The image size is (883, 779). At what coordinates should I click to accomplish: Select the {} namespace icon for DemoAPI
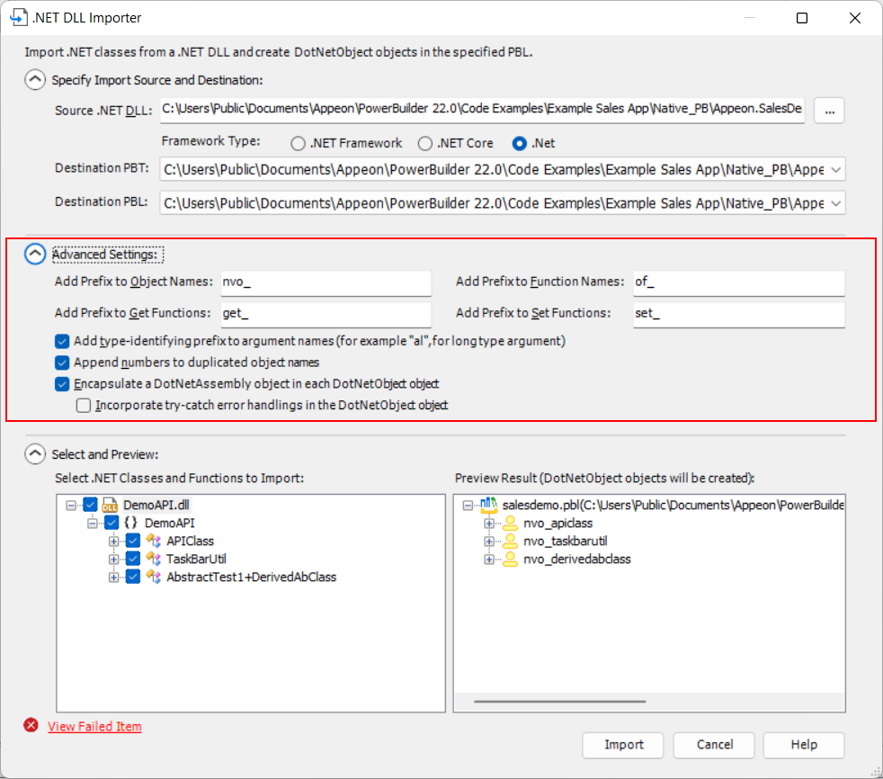pos(130,523)
